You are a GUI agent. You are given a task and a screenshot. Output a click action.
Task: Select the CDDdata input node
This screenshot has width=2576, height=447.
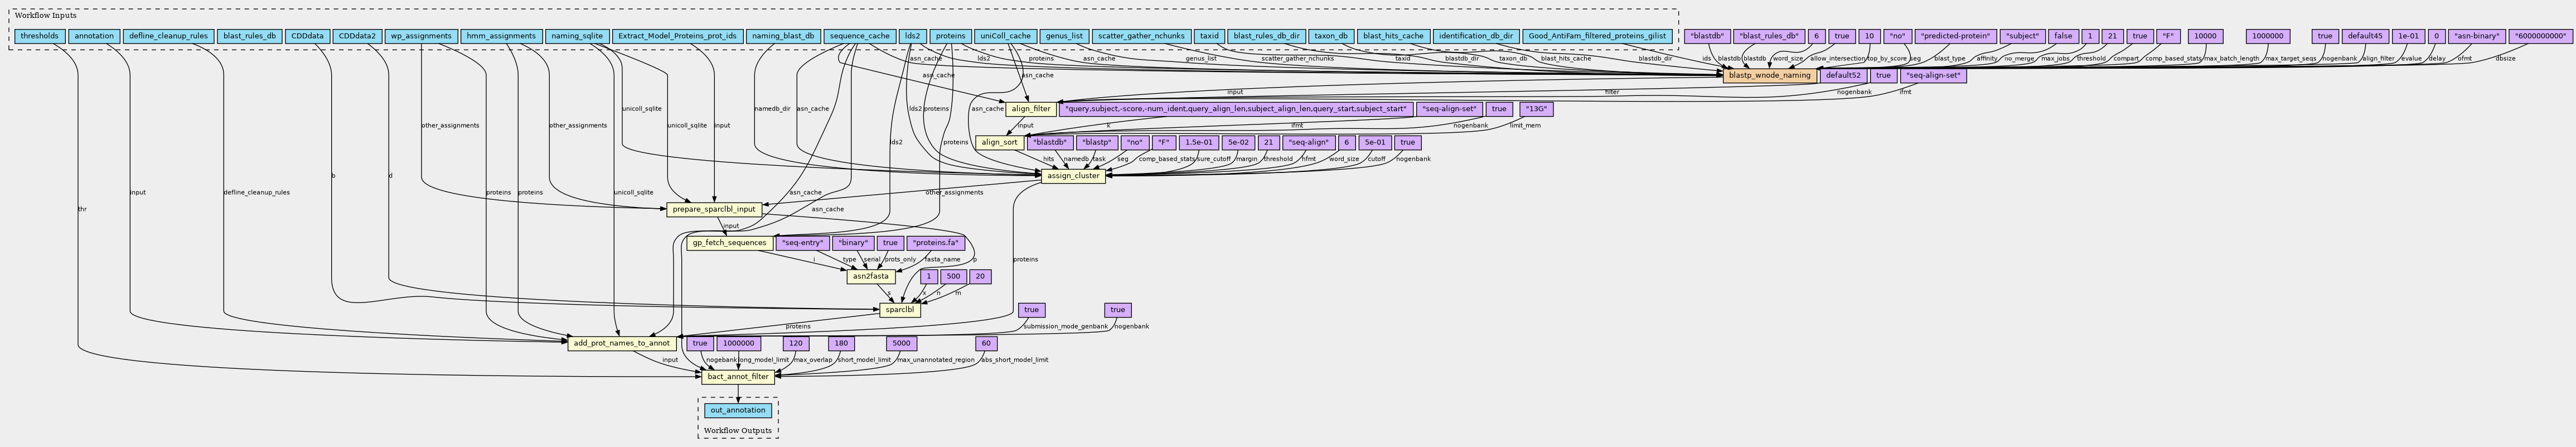pos(306,36)
